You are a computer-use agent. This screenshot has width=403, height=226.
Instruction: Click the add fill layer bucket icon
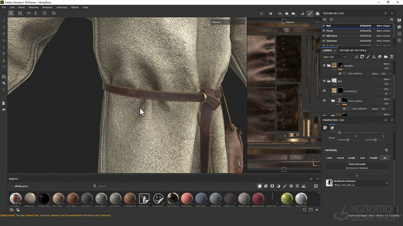click(x=374, y=57)
